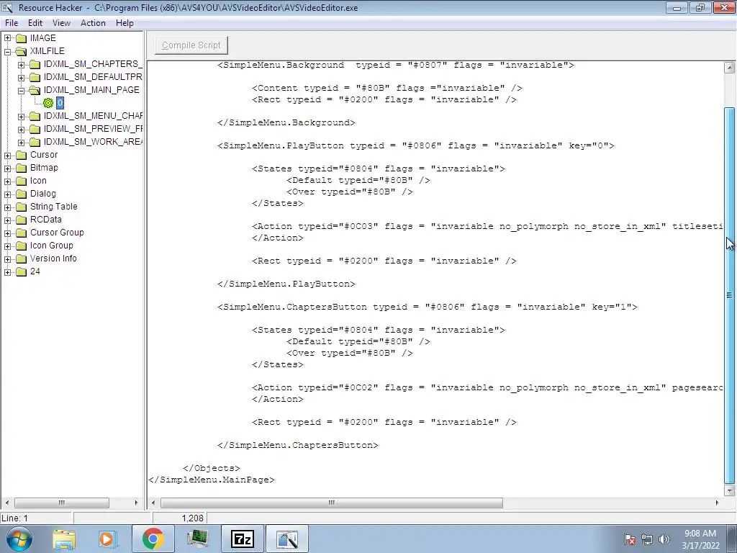737x553 pixels.
Task: Expand the IDXML_SM_CHAPTERS_ node
Action: pyautogui.click(x=21, y=64)
